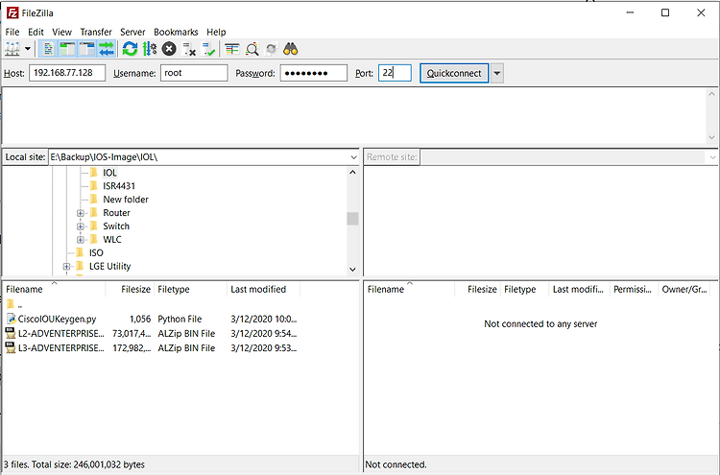Select the L3-ADVENTERPRISE file row

(x=152, y=348)
